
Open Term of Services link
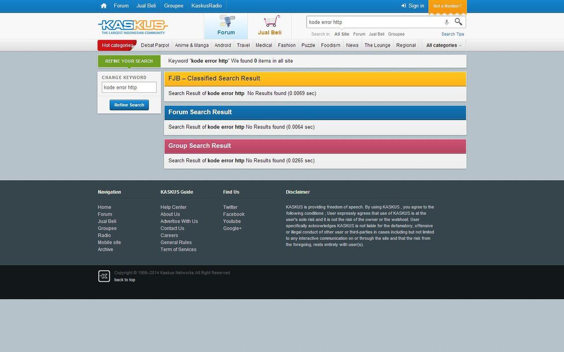pyautogui.click(x=178, y=249)
